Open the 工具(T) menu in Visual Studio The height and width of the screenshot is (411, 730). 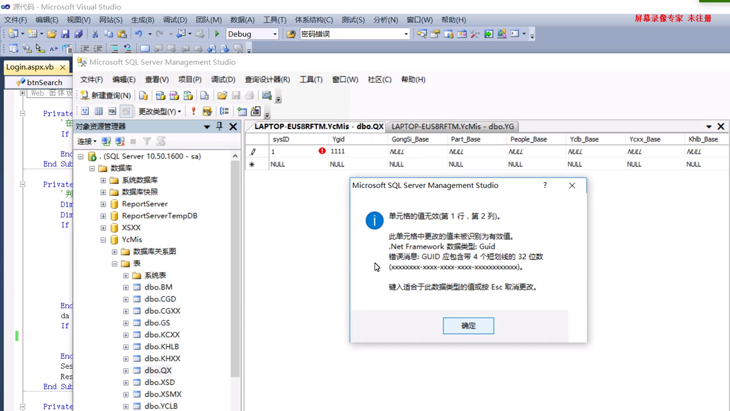[274, 19]
